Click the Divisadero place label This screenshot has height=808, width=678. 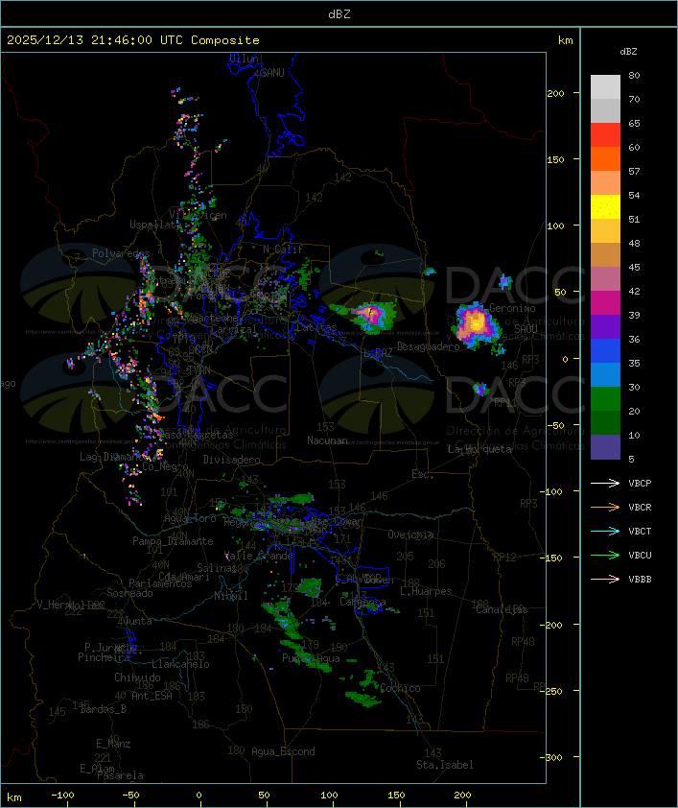pos(232,459)
